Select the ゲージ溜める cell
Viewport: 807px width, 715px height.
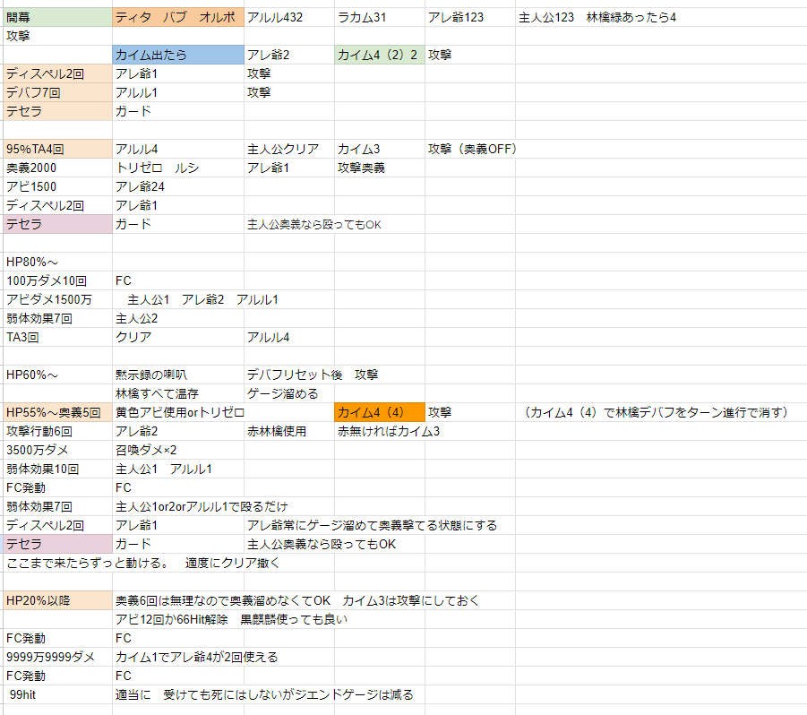[x=289, y=394]
